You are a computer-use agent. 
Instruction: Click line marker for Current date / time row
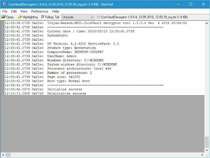[2, 31]
